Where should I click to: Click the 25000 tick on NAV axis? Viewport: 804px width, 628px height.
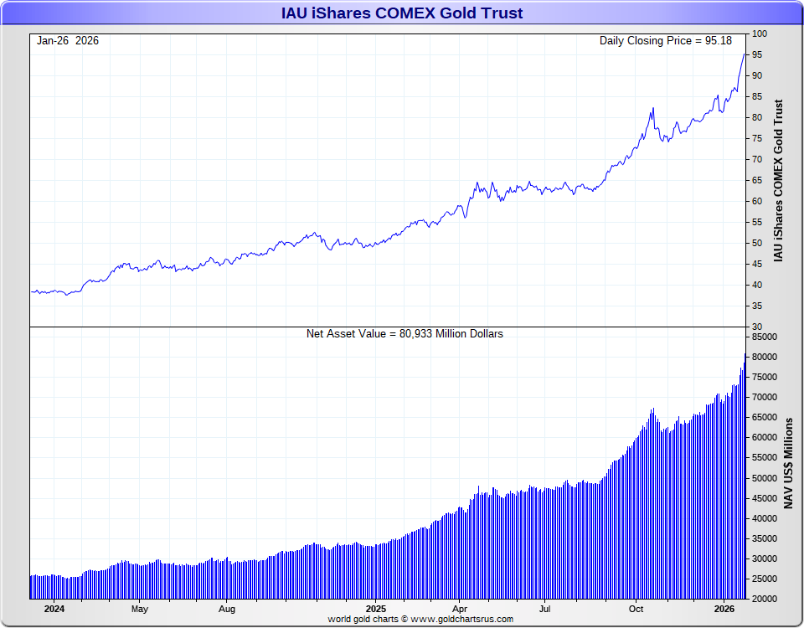(x=765, y=579)
